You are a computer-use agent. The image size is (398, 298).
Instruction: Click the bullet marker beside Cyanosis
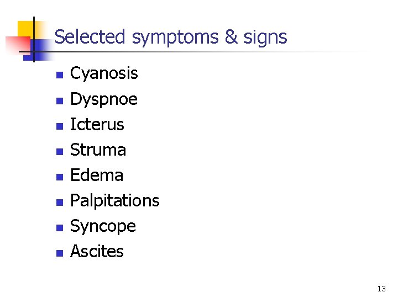pos(60,74)
